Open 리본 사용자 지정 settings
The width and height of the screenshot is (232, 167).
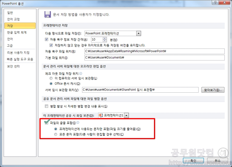click(x=18, y=53)
